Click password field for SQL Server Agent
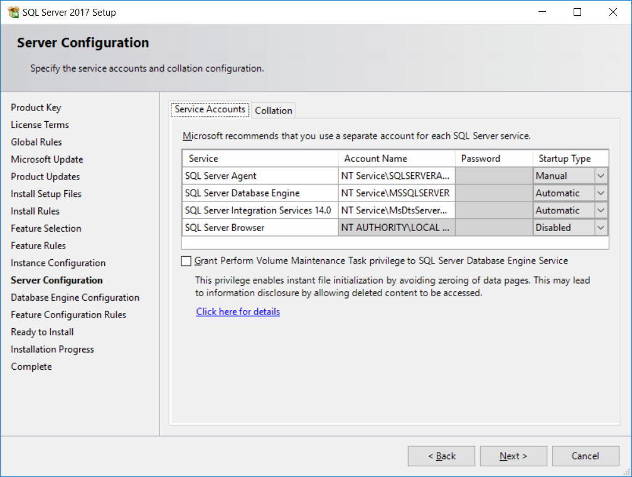Image resolution: width=632 pixels, height=477 pixels. click(x=494, y=176)
